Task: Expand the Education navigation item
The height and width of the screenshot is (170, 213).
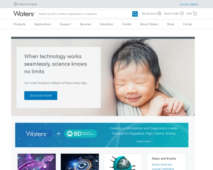Action: [106, 24]
